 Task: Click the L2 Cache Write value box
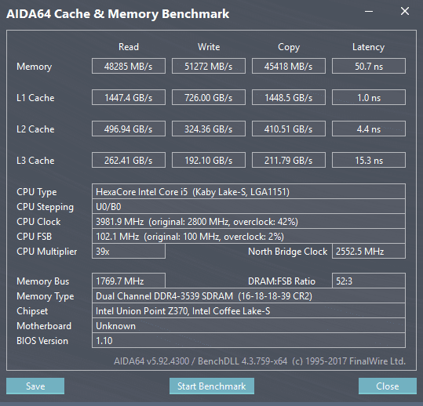click(x=209, y=129)
